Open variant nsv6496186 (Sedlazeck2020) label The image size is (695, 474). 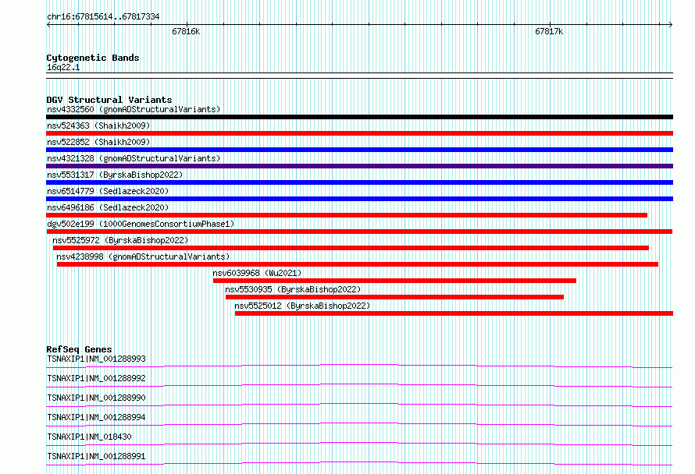click(x=108, y=207)
